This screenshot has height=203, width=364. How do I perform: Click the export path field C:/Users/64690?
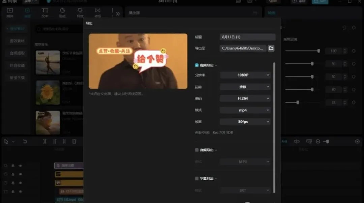[x=243, y=48]
